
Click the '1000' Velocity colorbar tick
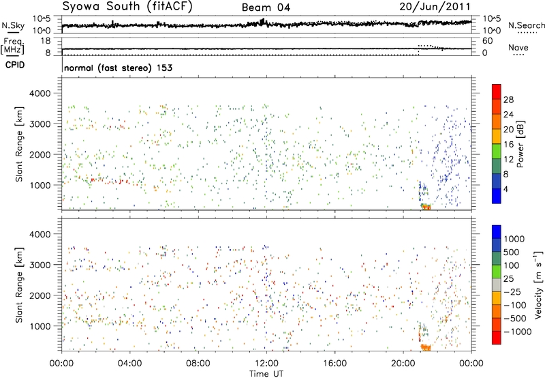pyautogui.click(x=514, y=239)
